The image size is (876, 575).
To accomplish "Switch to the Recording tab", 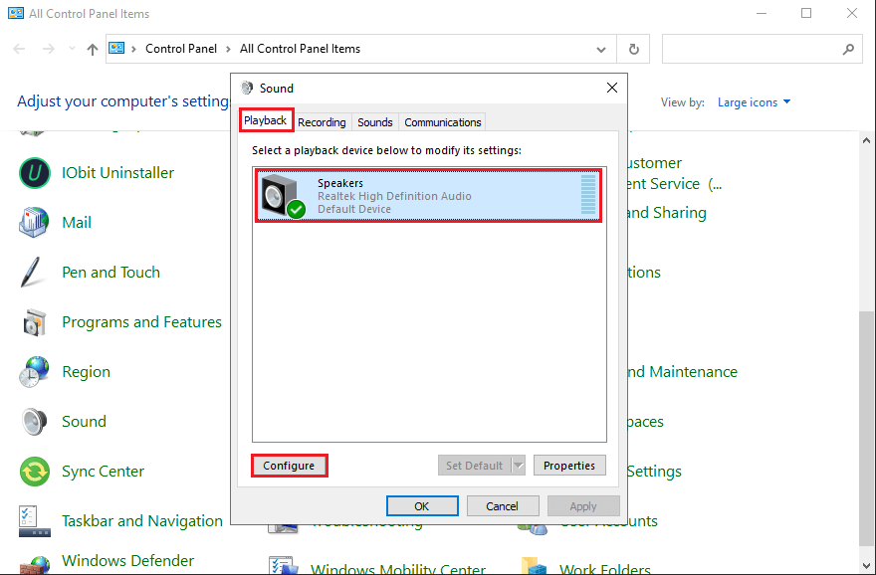I will pyautogui.click(x=322, y=122).
